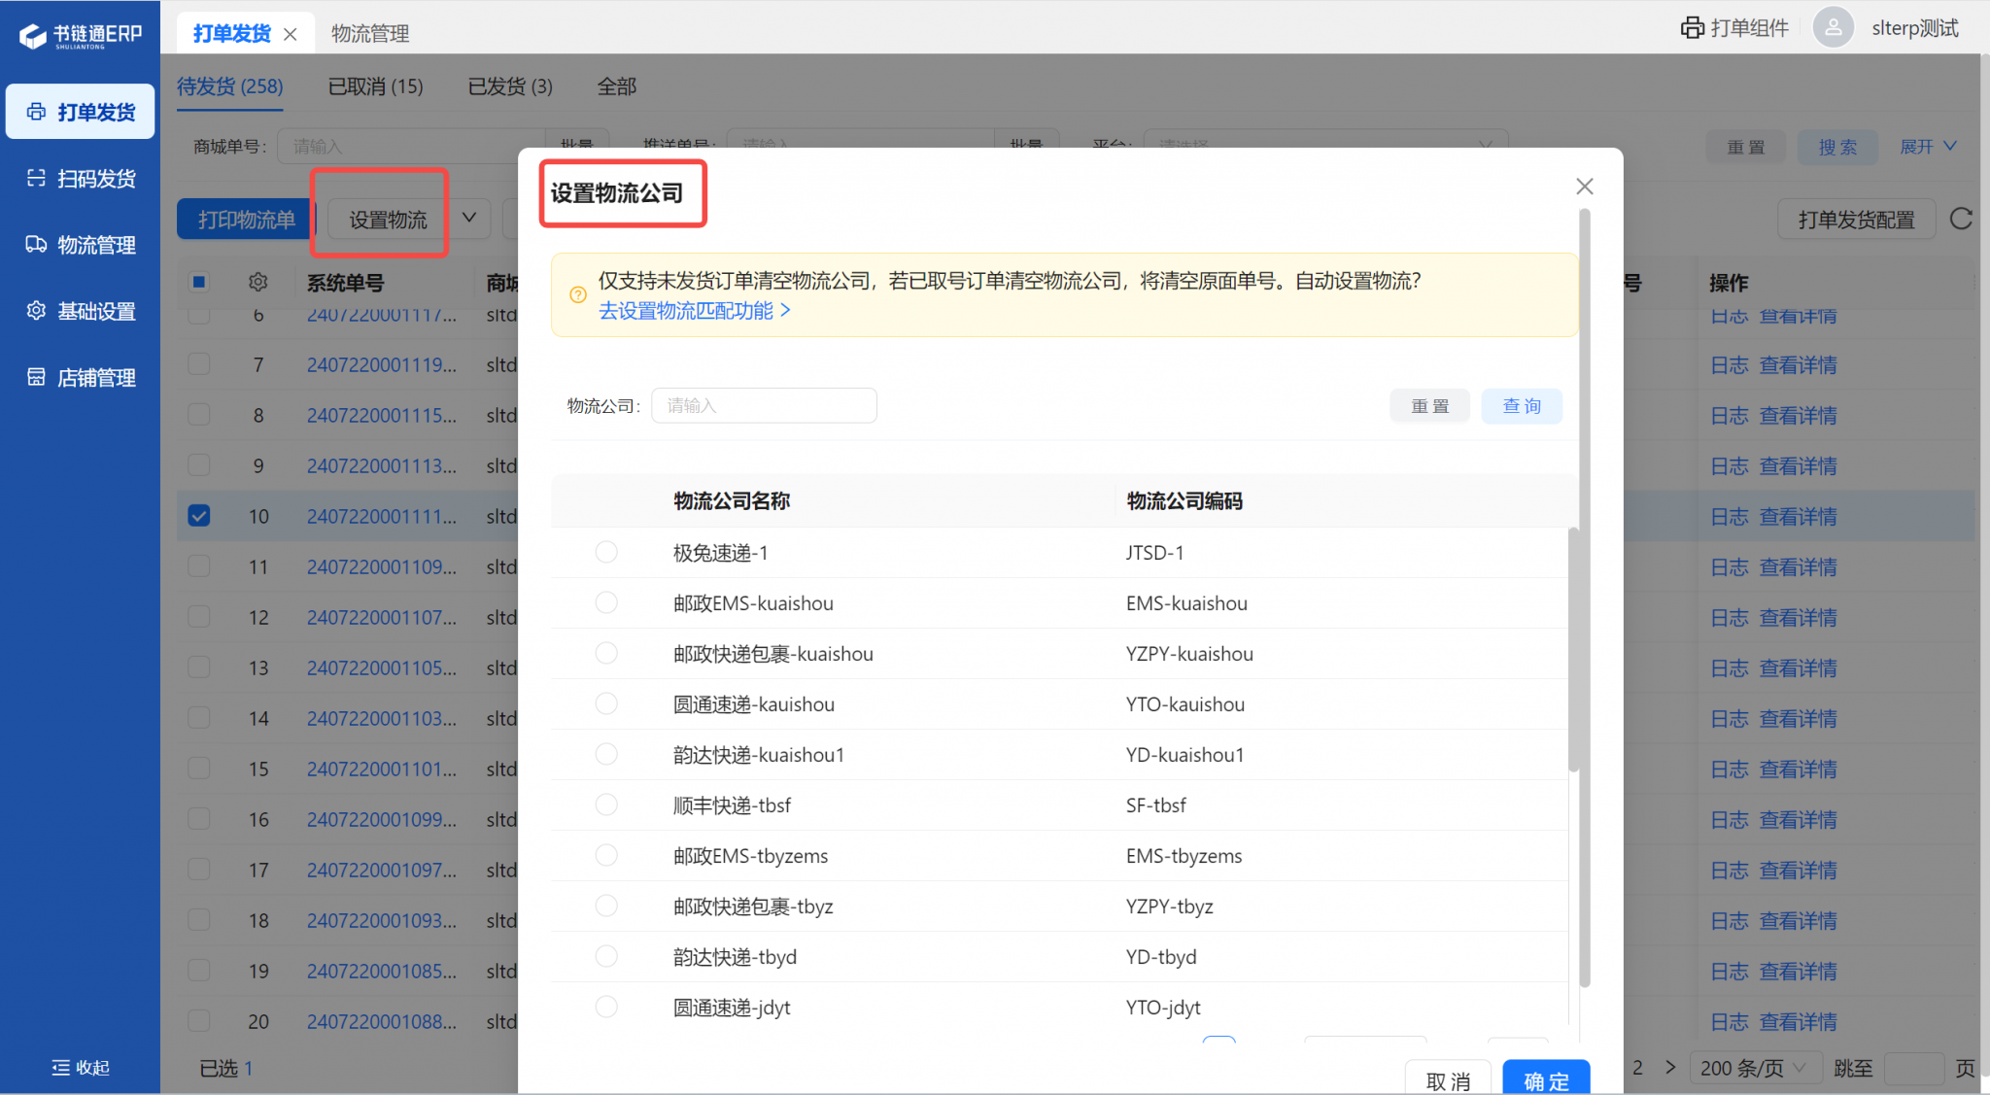The image size is (1990, 1095).
Task: Open 基础设置 in the sidebar
Action: click(81, 310)
